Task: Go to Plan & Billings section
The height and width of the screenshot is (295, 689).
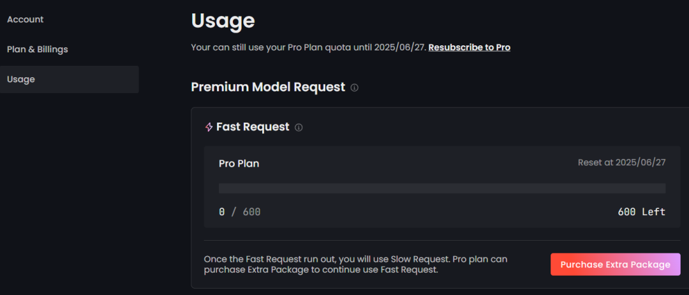Action: coord(38,49)
